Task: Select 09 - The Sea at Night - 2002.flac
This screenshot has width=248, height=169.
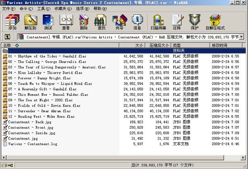Action: (41, 100)
